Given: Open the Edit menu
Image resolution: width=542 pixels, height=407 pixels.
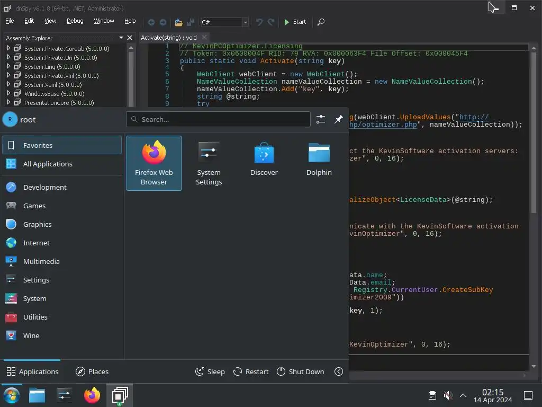Looking at the screenshot, I should (x=29, y=21).
